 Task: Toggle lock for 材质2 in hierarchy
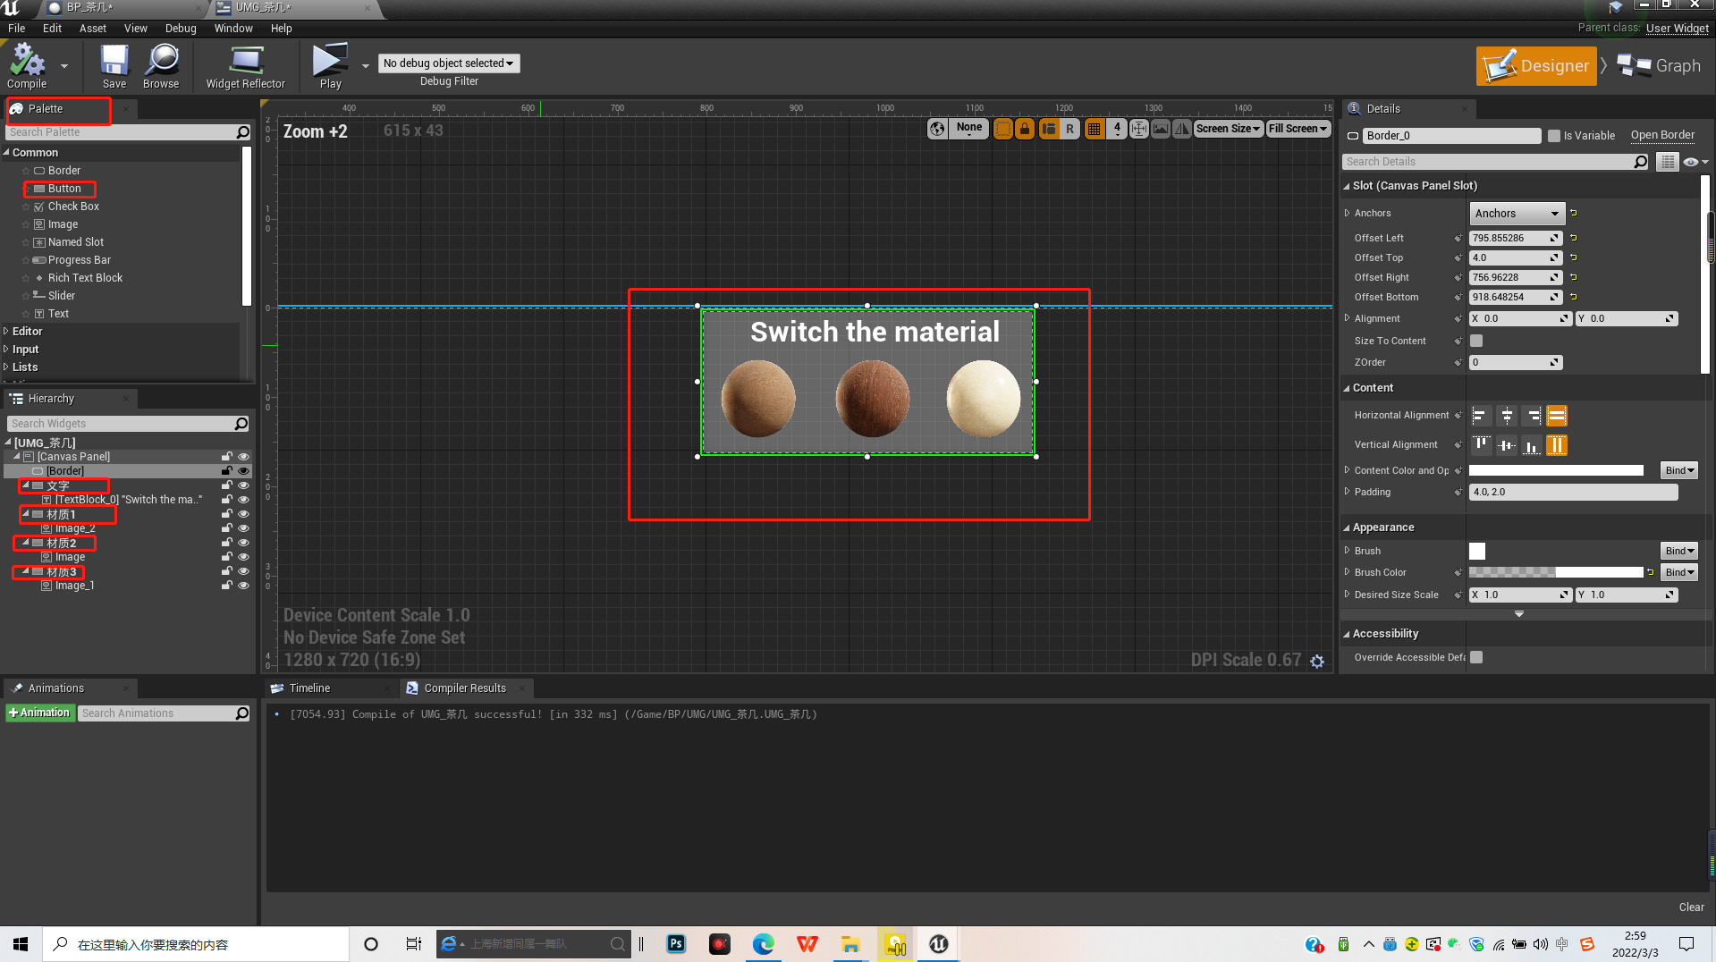pyautogui.click(x=227, y=543)
